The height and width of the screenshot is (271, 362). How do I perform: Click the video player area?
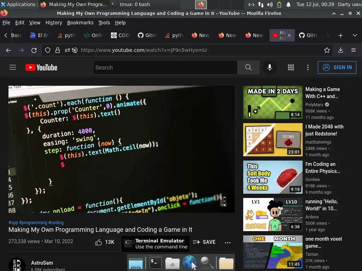(122, 149)
